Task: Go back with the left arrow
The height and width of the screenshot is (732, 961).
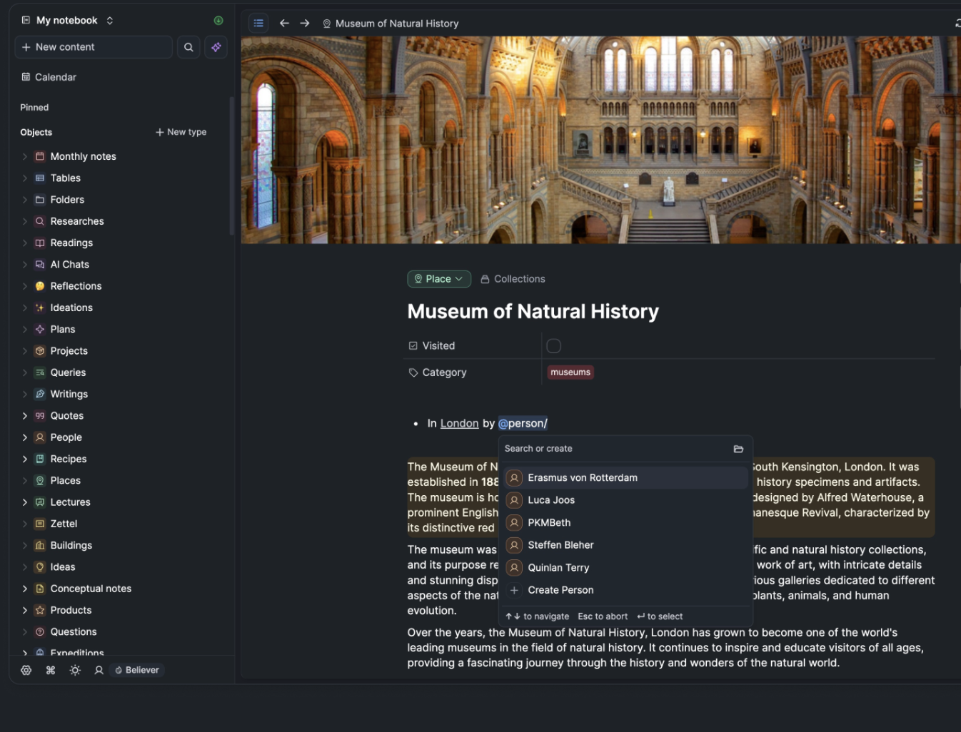Action: [284, 24]
